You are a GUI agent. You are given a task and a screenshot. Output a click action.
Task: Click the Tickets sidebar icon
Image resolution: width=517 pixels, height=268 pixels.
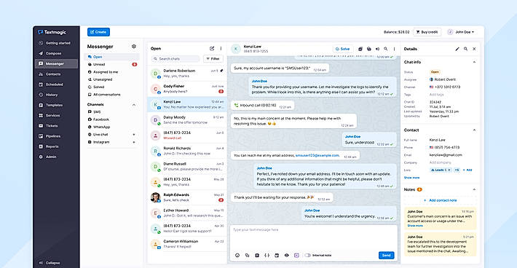click(x=41, y=125)
